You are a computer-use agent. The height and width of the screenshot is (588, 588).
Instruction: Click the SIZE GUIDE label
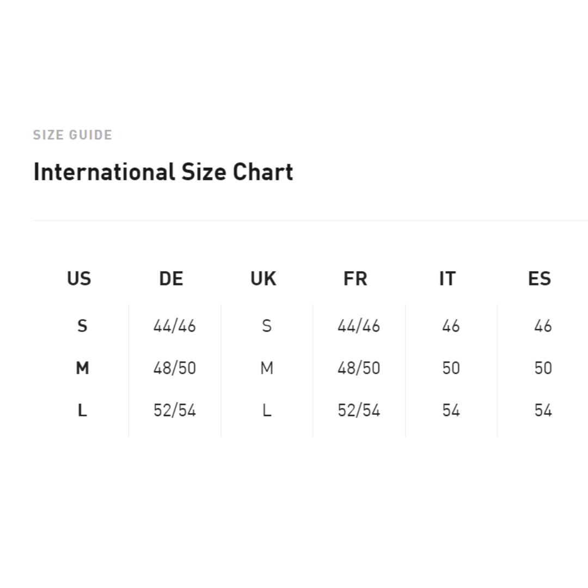coord(72,134)
